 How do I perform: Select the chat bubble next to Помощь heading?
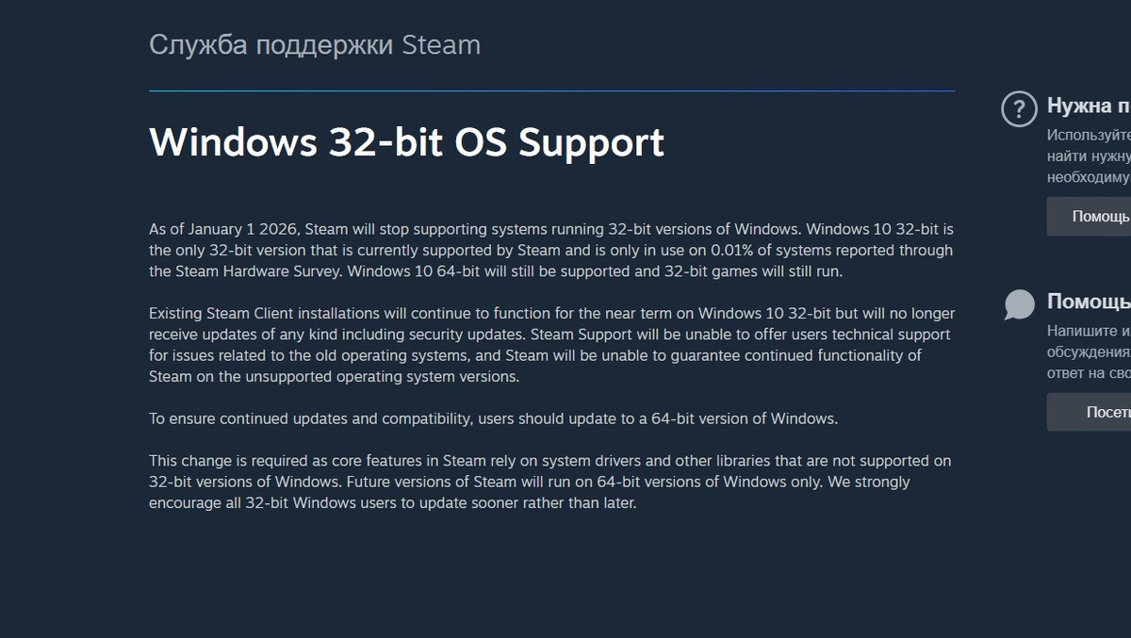pos(1018,303)
